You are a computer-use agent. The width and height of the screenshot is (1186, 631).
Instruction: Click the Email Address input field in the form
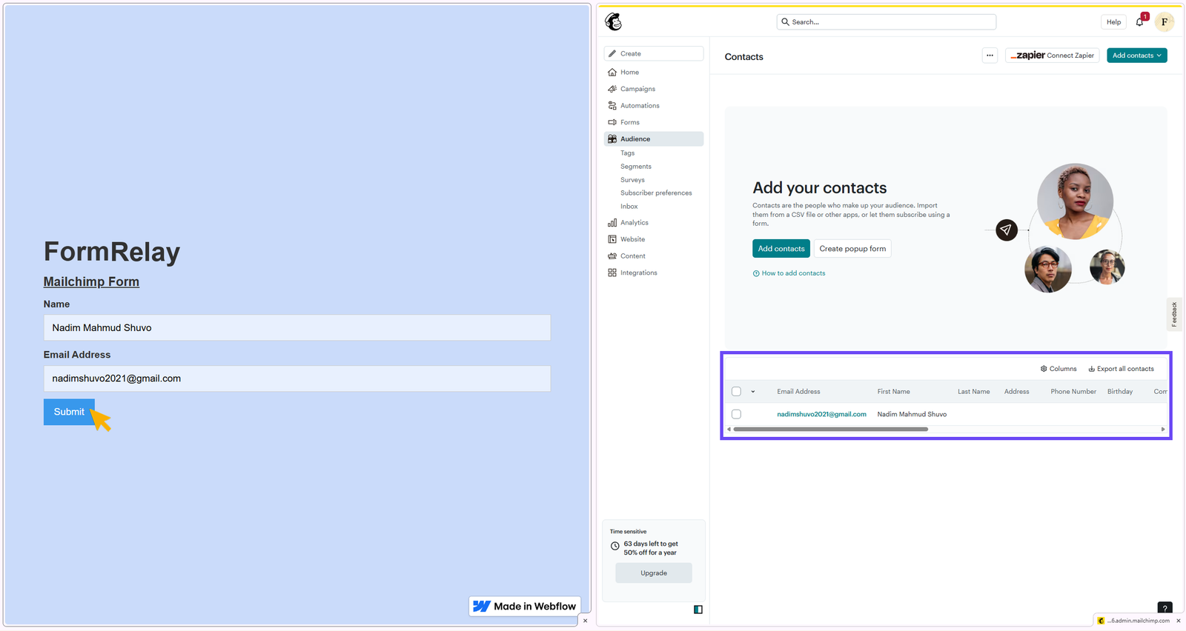[x=297, y=378]
